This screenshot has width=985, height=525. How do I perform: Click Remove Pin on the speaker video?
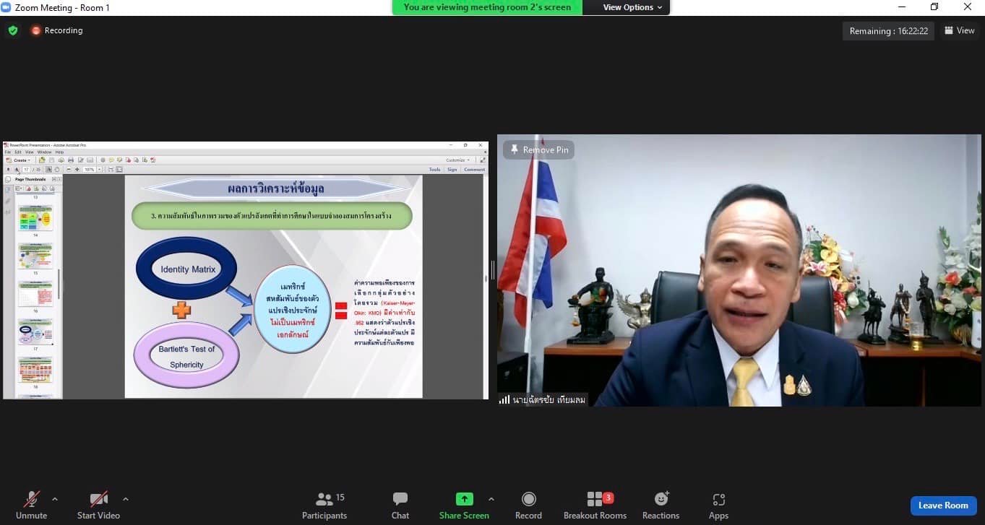point(539,149)
